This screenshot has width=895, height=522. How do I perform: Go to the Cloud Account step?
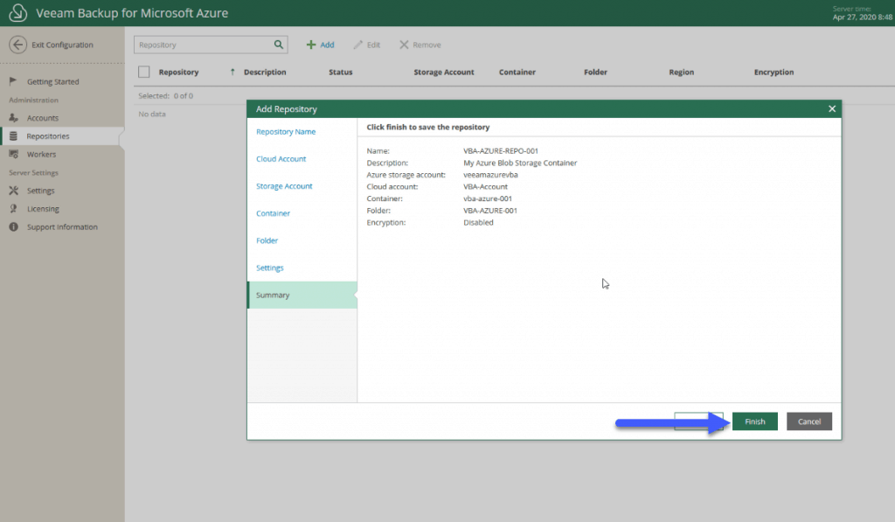[x=281, y=159]
